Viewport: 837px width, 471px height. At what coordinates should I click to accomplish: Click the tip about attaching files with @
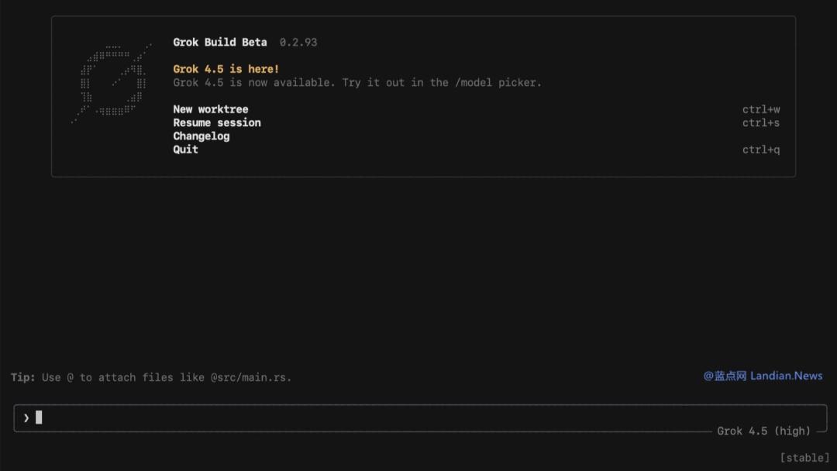pyautogui.click(x=151, y=378)
